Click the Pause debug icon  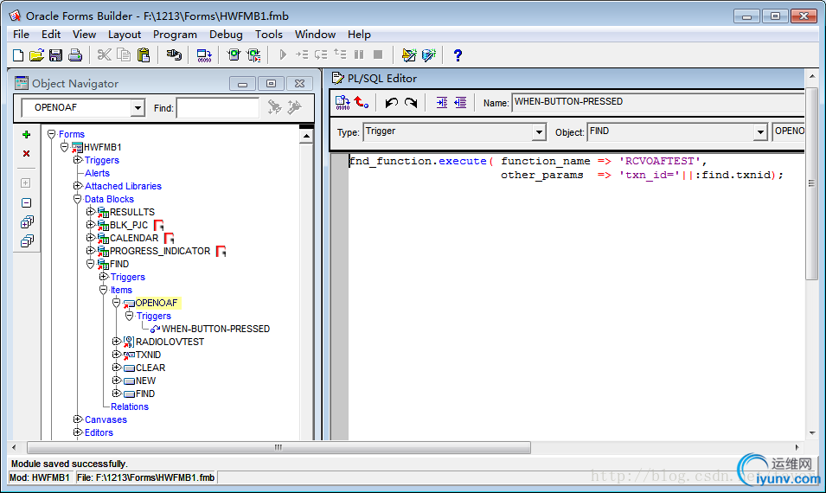point(359,54)
